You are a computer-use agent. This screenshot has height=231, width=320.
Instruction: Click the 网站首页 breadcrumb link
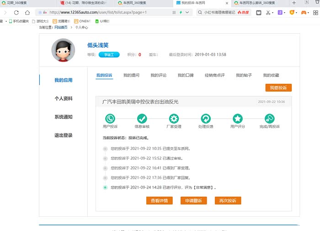(x=61, y=27)
